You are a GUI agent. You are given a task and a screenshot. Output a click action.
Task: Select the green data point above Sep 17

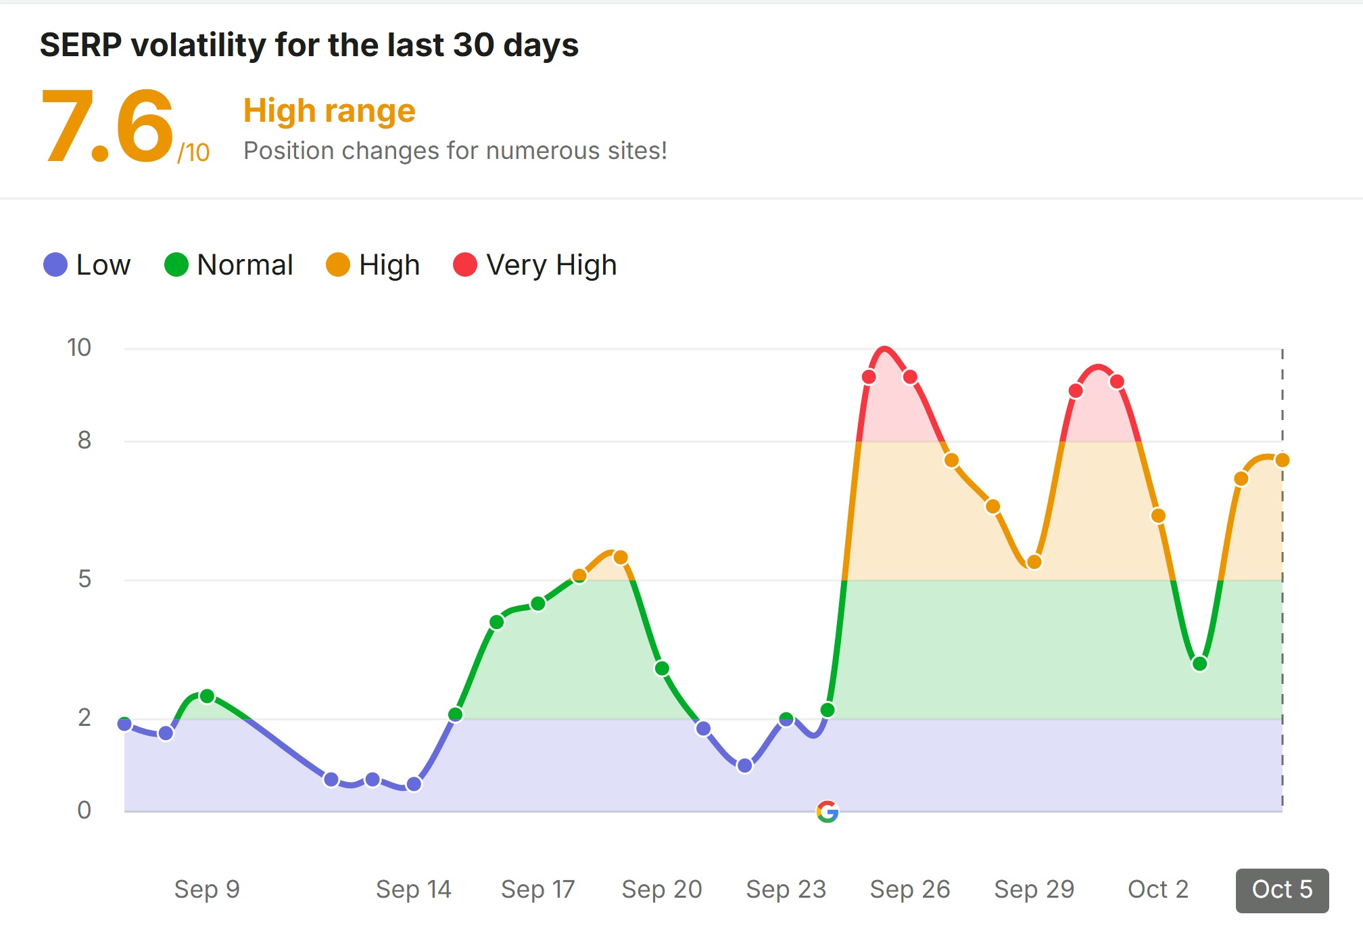pos(538,603)
